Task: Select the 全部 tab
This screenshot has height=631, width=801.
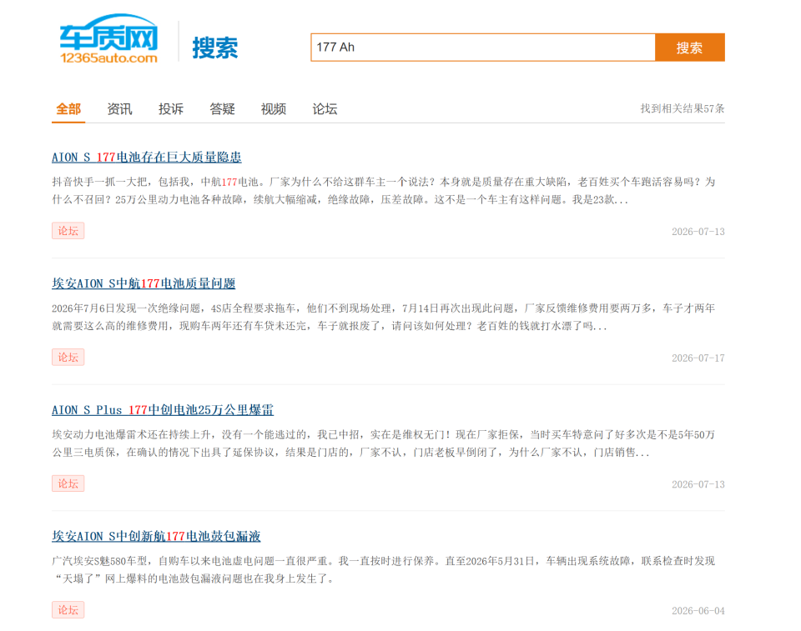Action: pos(68,108)
